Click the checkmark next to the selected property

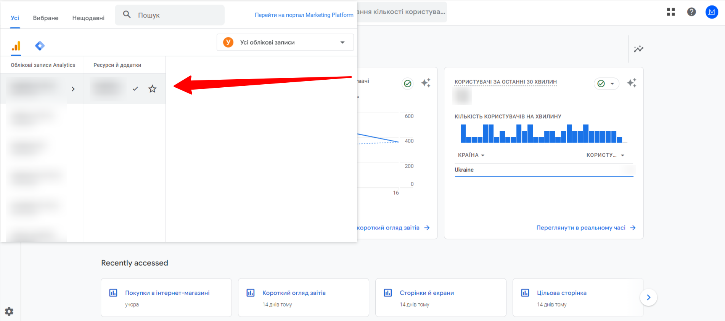click(x=135, y=89)
